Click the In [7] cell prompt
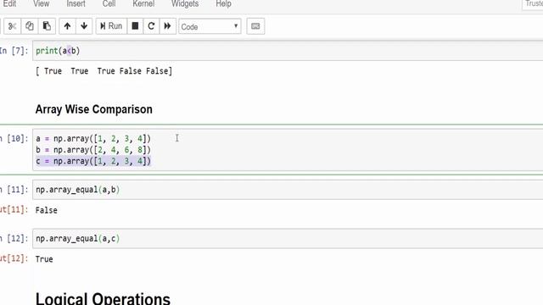 click(14, 51)
